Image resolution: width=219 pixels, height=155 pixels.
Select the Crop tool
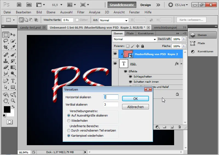click(x=6, y=47)
